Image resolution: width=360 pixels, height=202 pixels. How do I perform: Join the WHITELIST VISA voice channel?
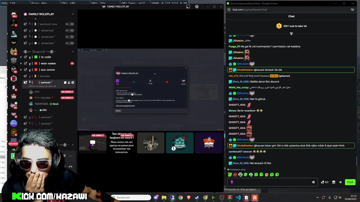tap(49, 24)
